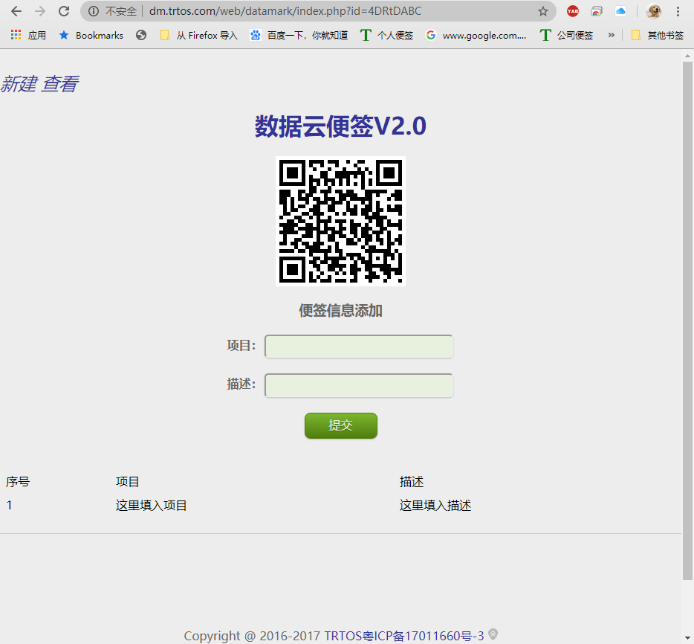The height and width of the screenshot is (644, 694).
Task: Open '公司便签' bookmark
Action: (x=566, y=35)
